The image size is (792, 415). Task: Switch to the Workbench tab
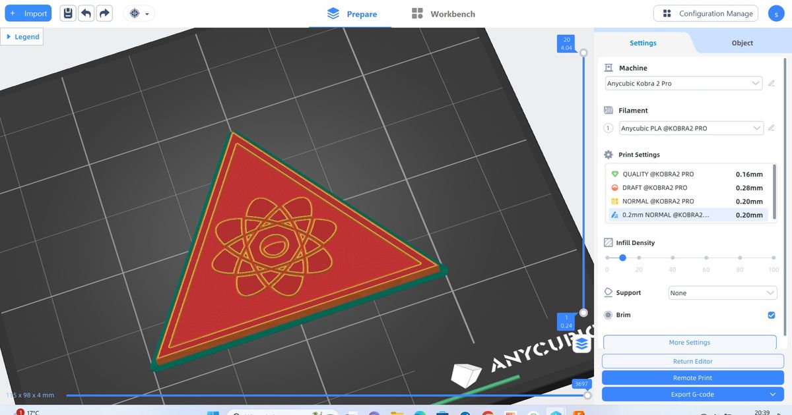pos(443,13)
